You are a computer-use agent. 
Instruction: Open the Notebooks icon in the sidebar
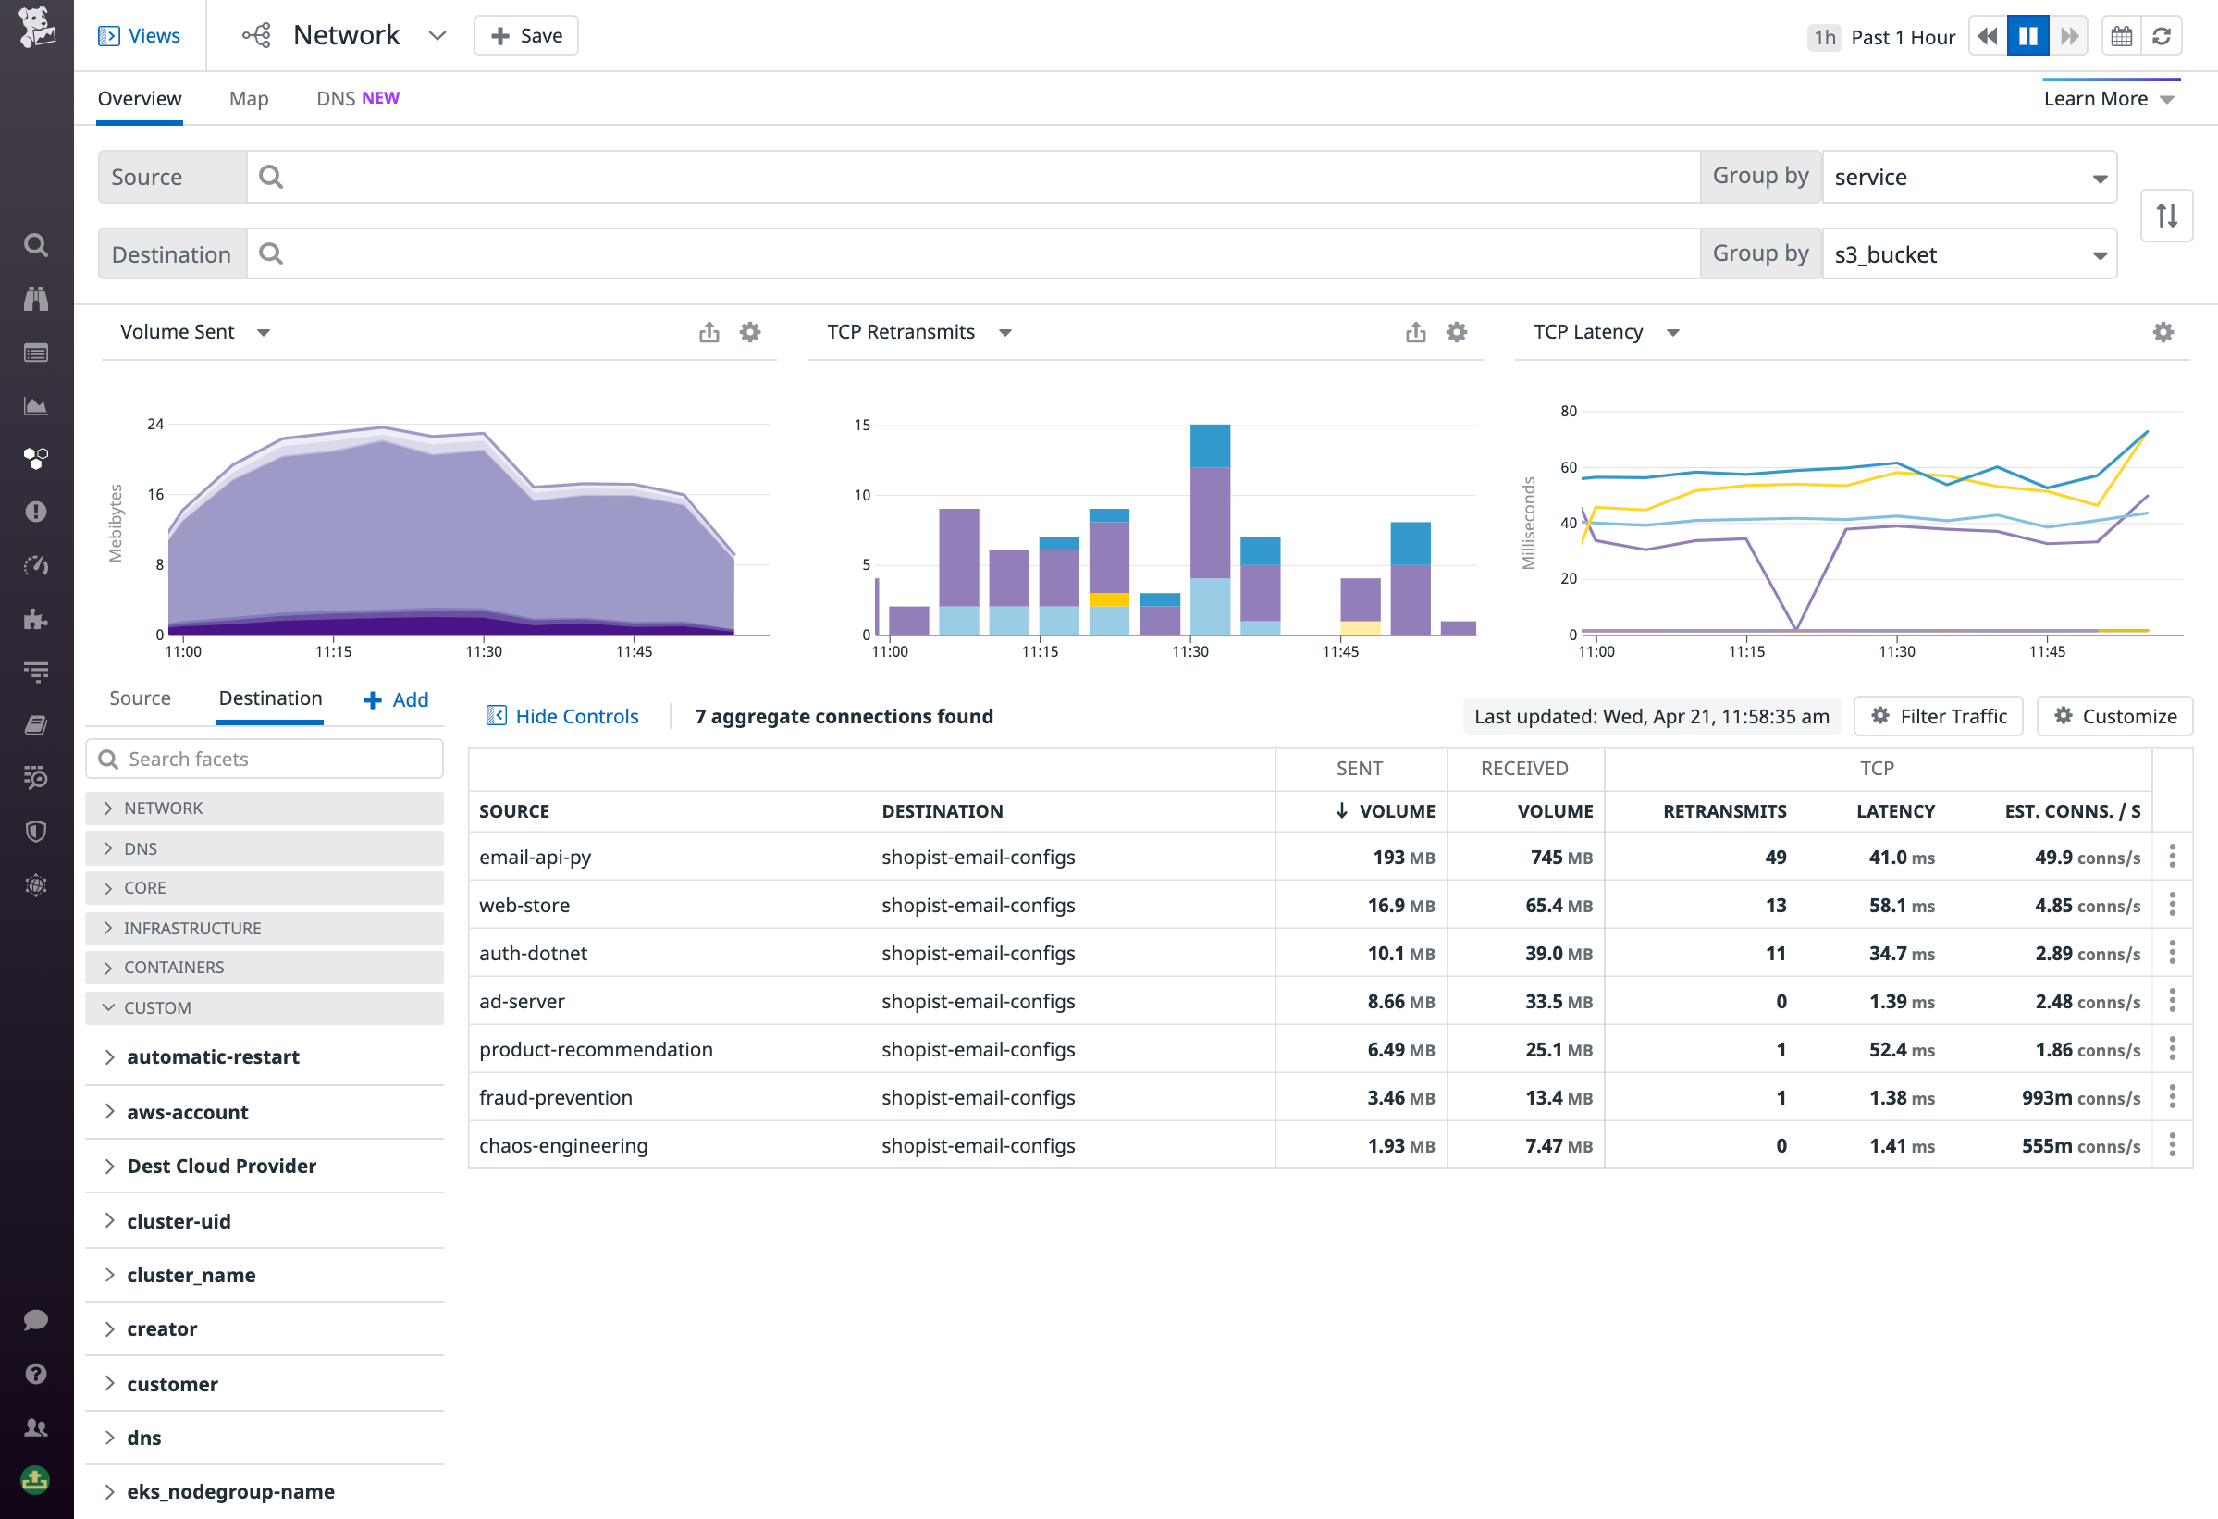click(x=36, y=725)
